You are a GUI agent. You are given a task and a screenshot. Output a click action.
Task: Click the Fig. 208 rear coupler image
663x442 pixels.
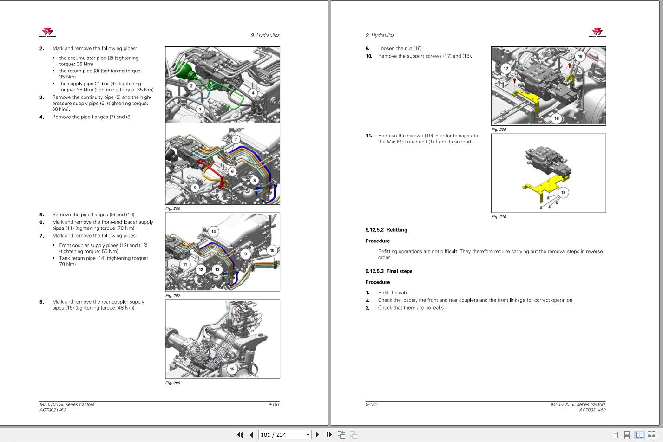(223, 339)
